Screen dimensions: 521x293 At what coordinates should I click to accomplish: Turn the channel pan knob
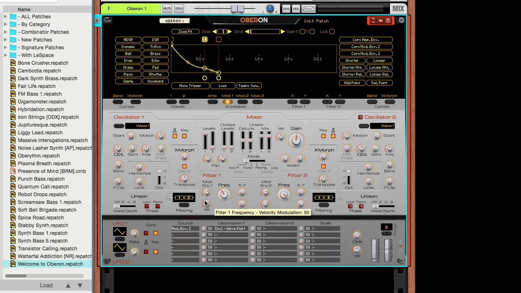click(x=270, y=9)
